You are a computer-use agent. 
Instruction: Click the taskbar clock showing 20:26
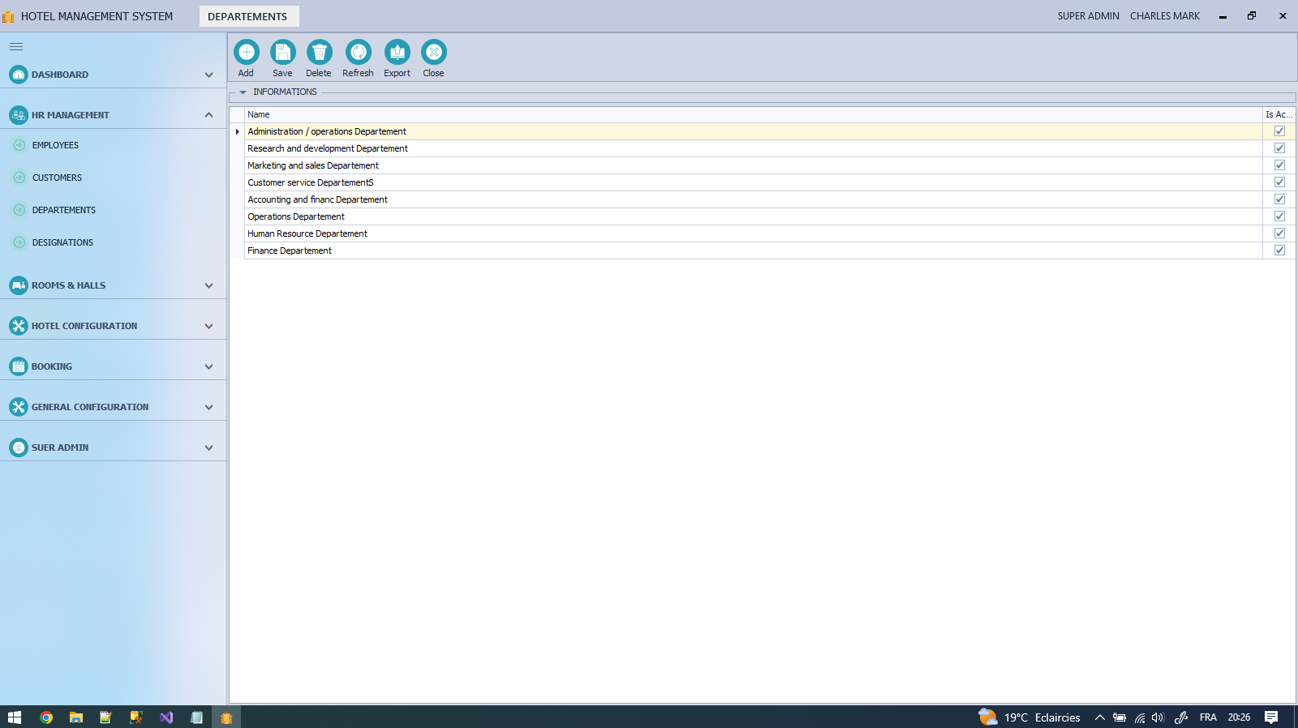click(x=1239, y=717)
